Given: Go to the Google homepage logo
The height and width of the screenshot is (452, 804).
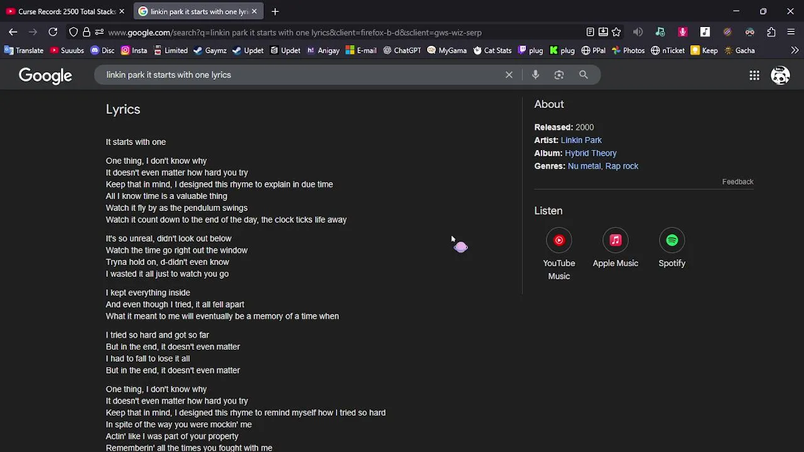Looking at the screenshot, I should pos(45,75).
